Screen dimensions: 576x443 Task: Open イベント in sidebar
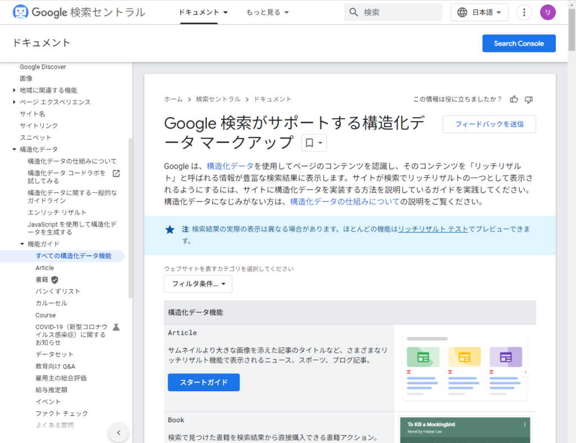click(48, 402)
